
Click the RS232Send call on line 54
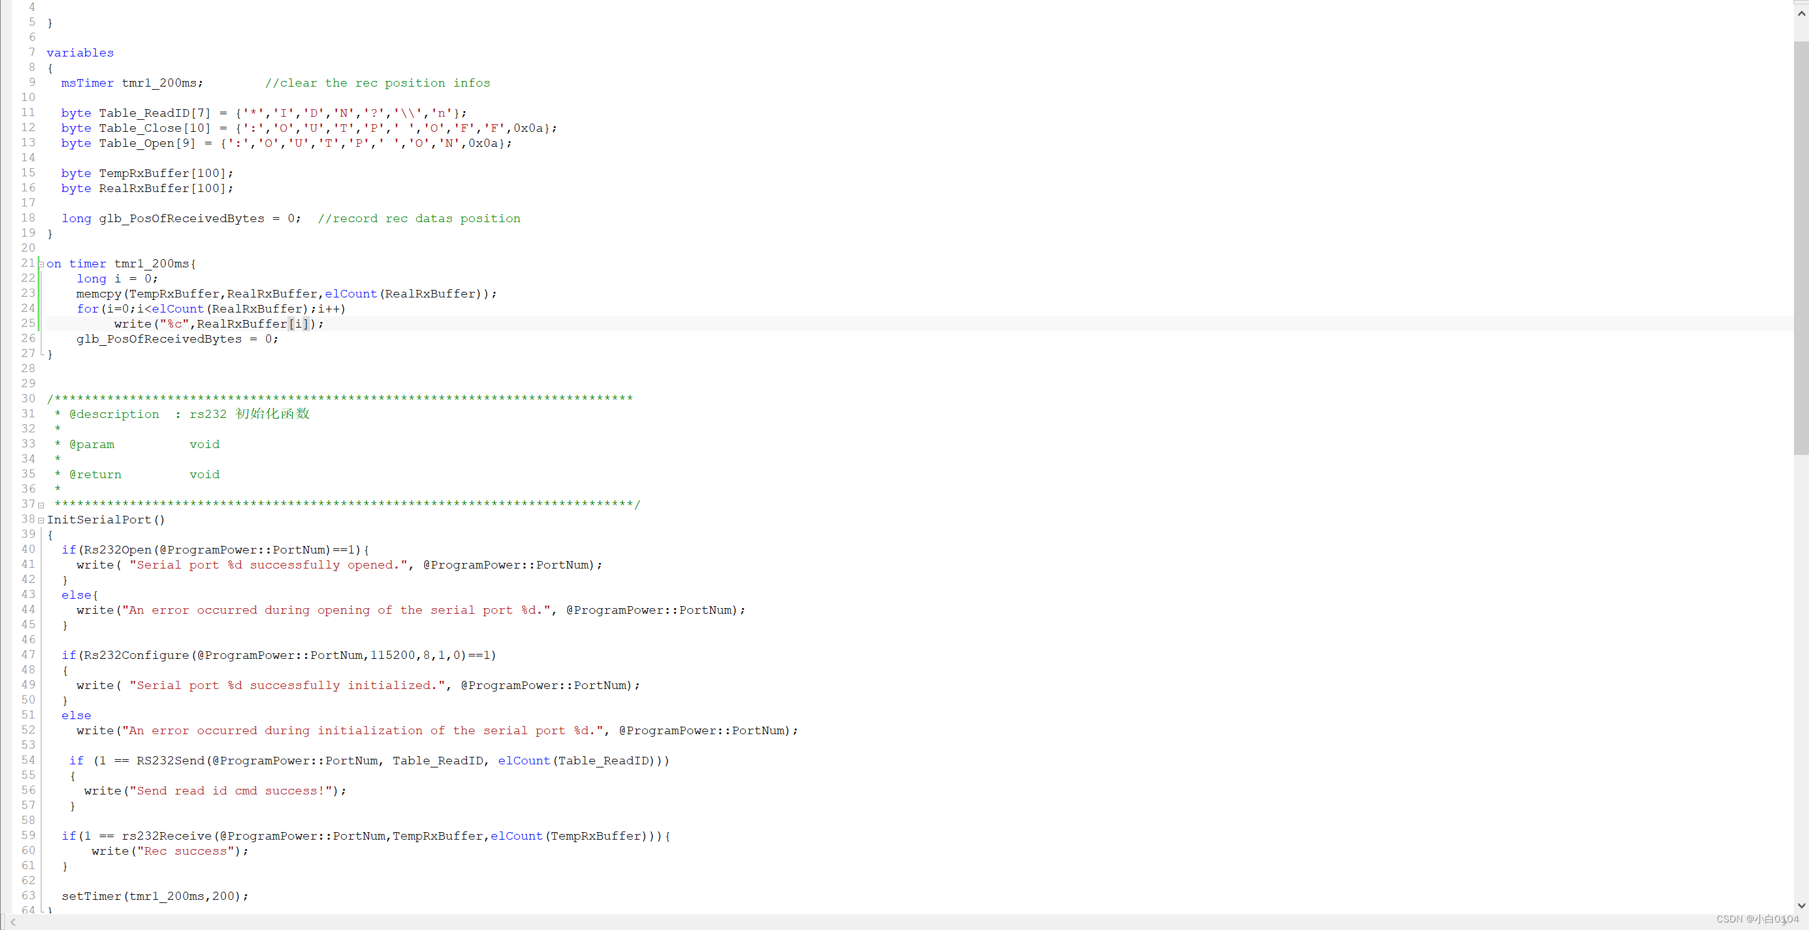[170, 761]
